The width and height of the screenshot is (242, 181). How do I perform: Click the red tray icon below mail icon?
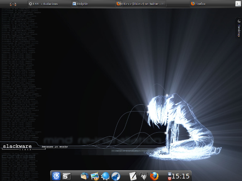coord(169,178)
